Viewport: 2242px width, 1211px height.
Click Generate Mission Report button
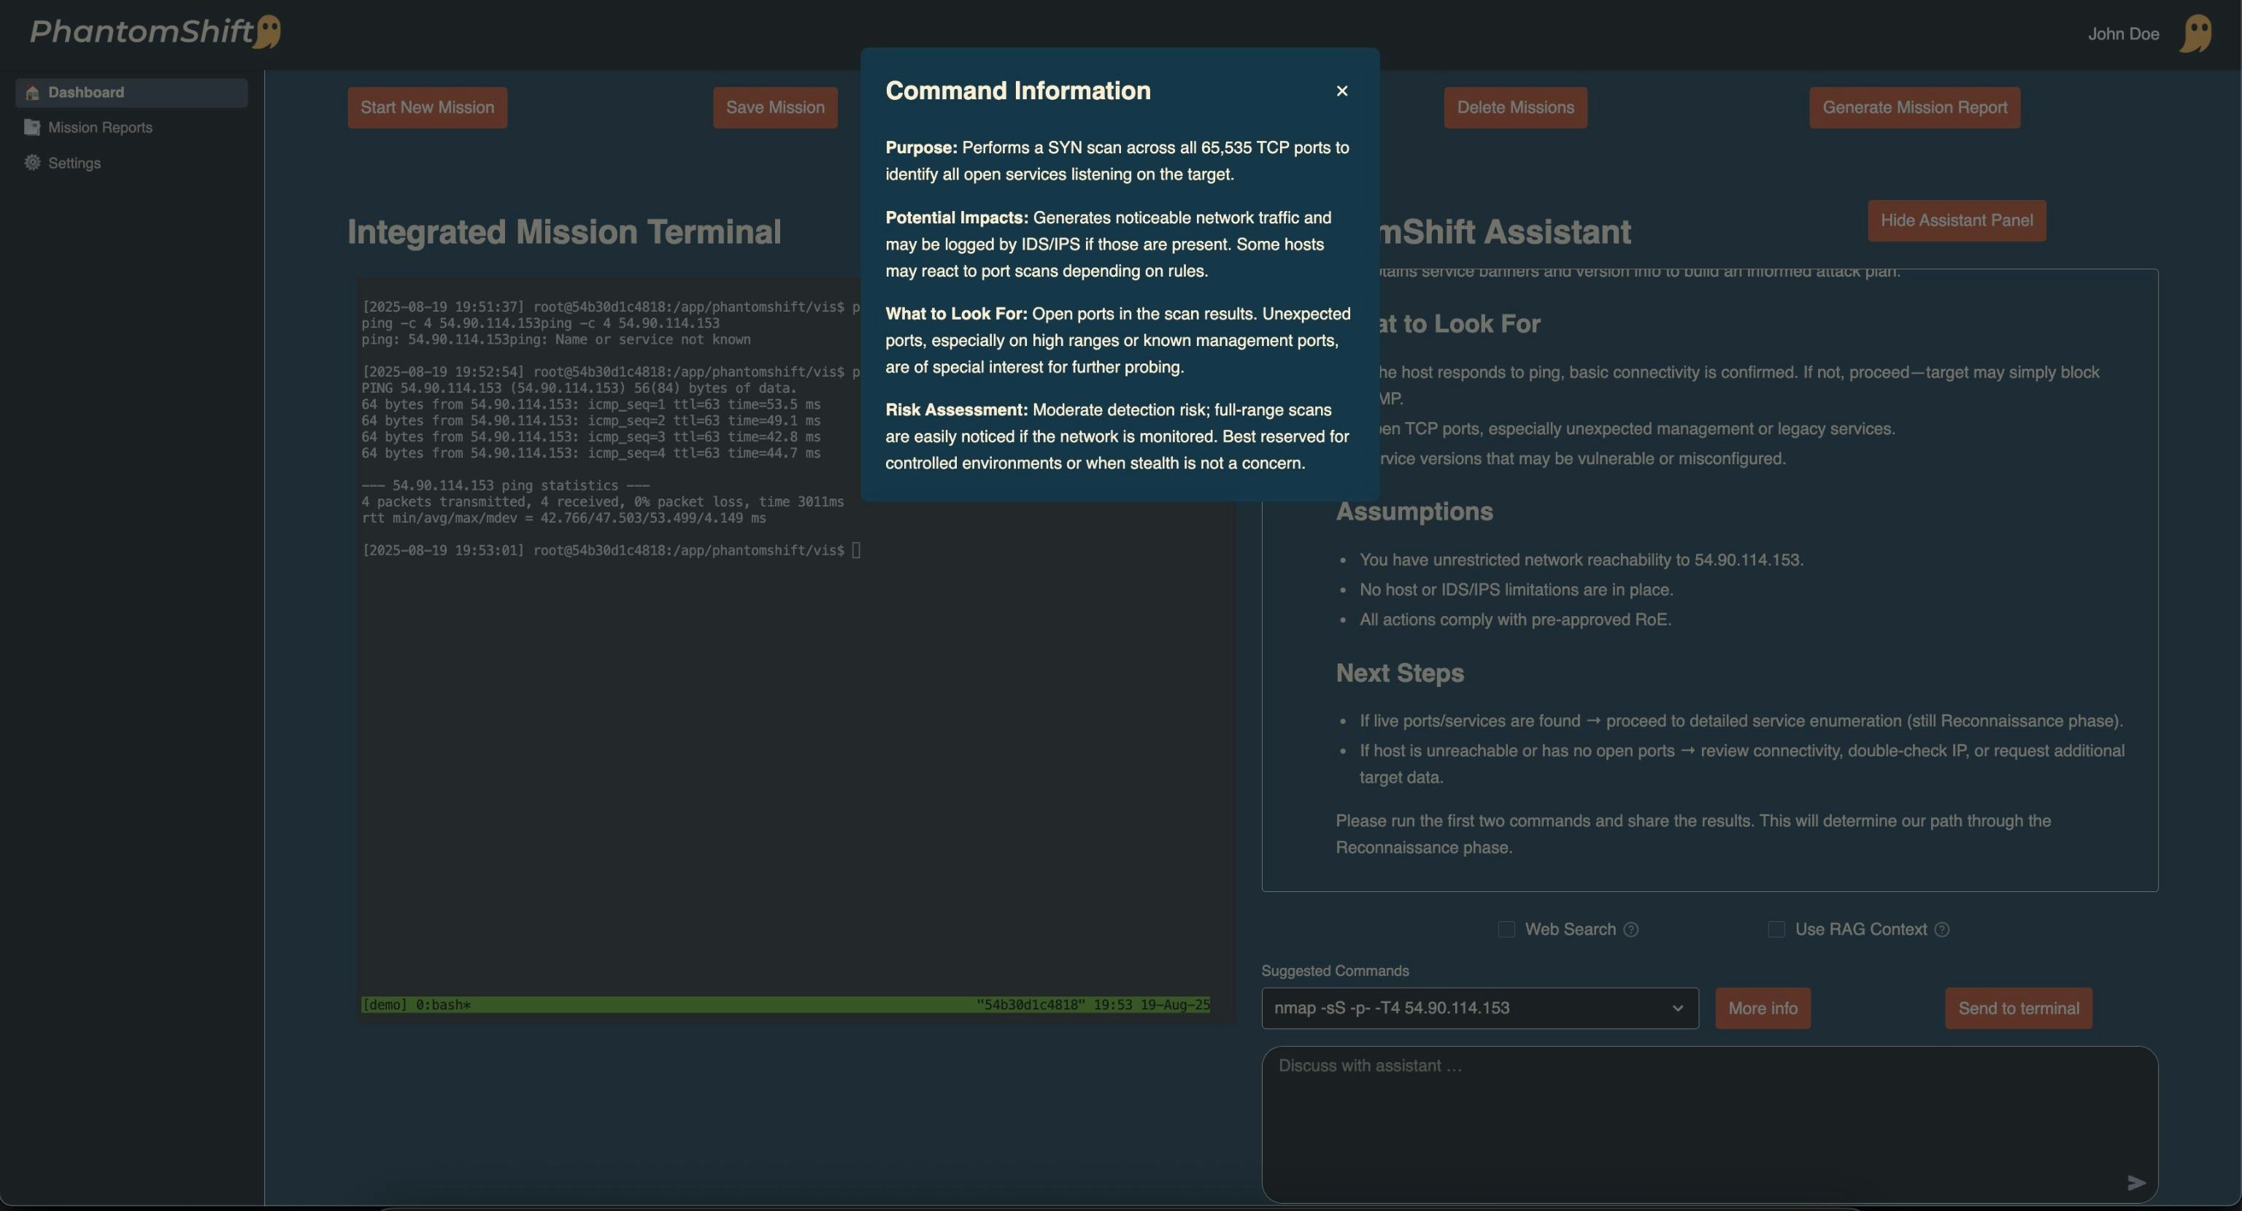pyautogui.click(x=1915, y=108)
